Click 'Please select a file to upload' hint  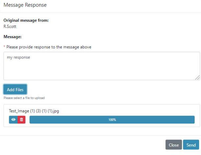pyautogui.click(x=24, y=98)
